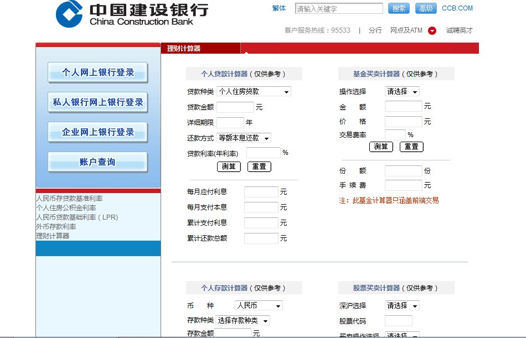Expand the 深沪选择 stock market dropdown
526x338 pixels.
402,305
